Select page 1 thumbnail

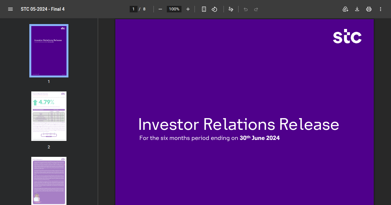coord(49,51)
